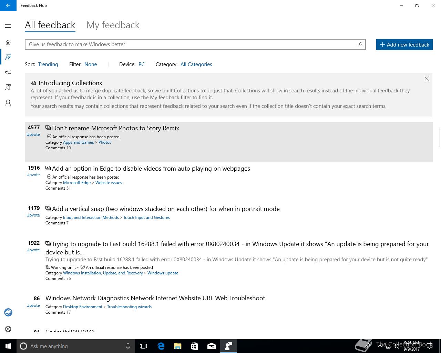Change Sort from Trending
The image size is (441, 353).
click(x=48, y=64)
